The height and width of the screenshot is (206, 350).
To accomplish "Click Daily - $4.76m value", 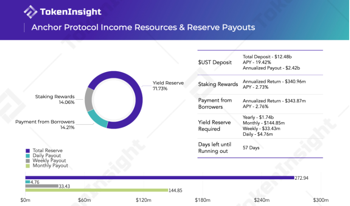I will point(258,134).
